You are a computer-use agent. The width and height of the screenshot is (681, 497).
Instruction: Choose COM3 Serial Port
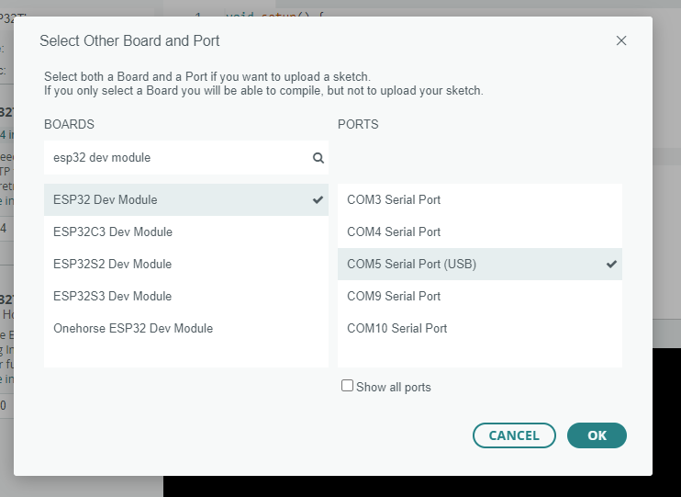click(393, 199)
